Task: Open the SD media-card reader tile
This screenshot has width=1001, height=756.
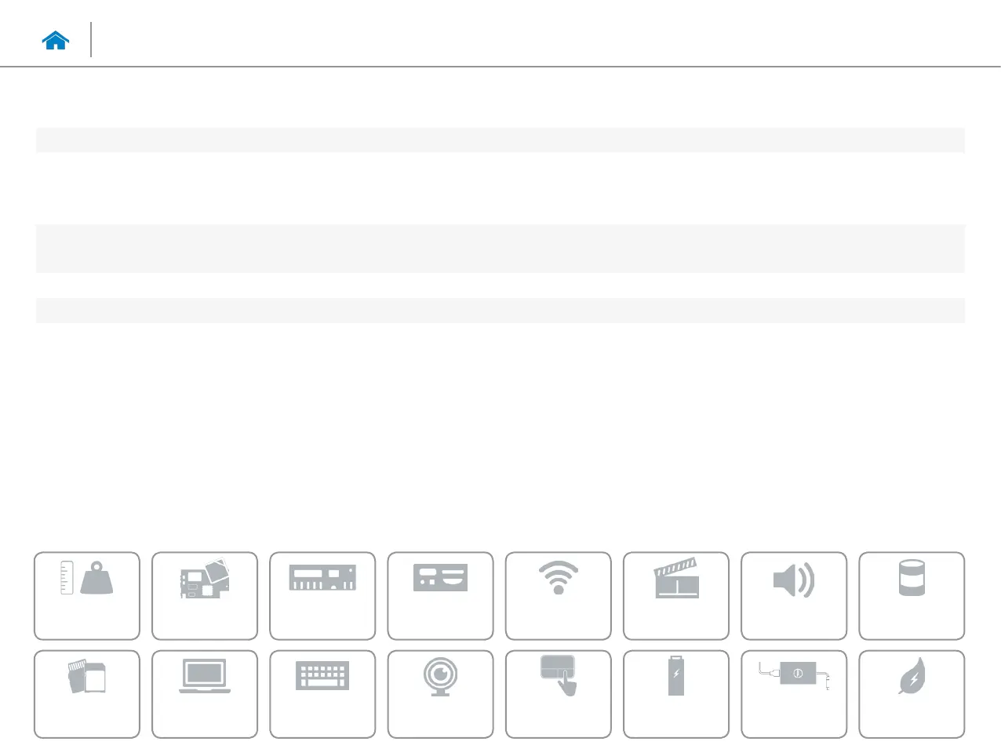Action: click(87, 694)
